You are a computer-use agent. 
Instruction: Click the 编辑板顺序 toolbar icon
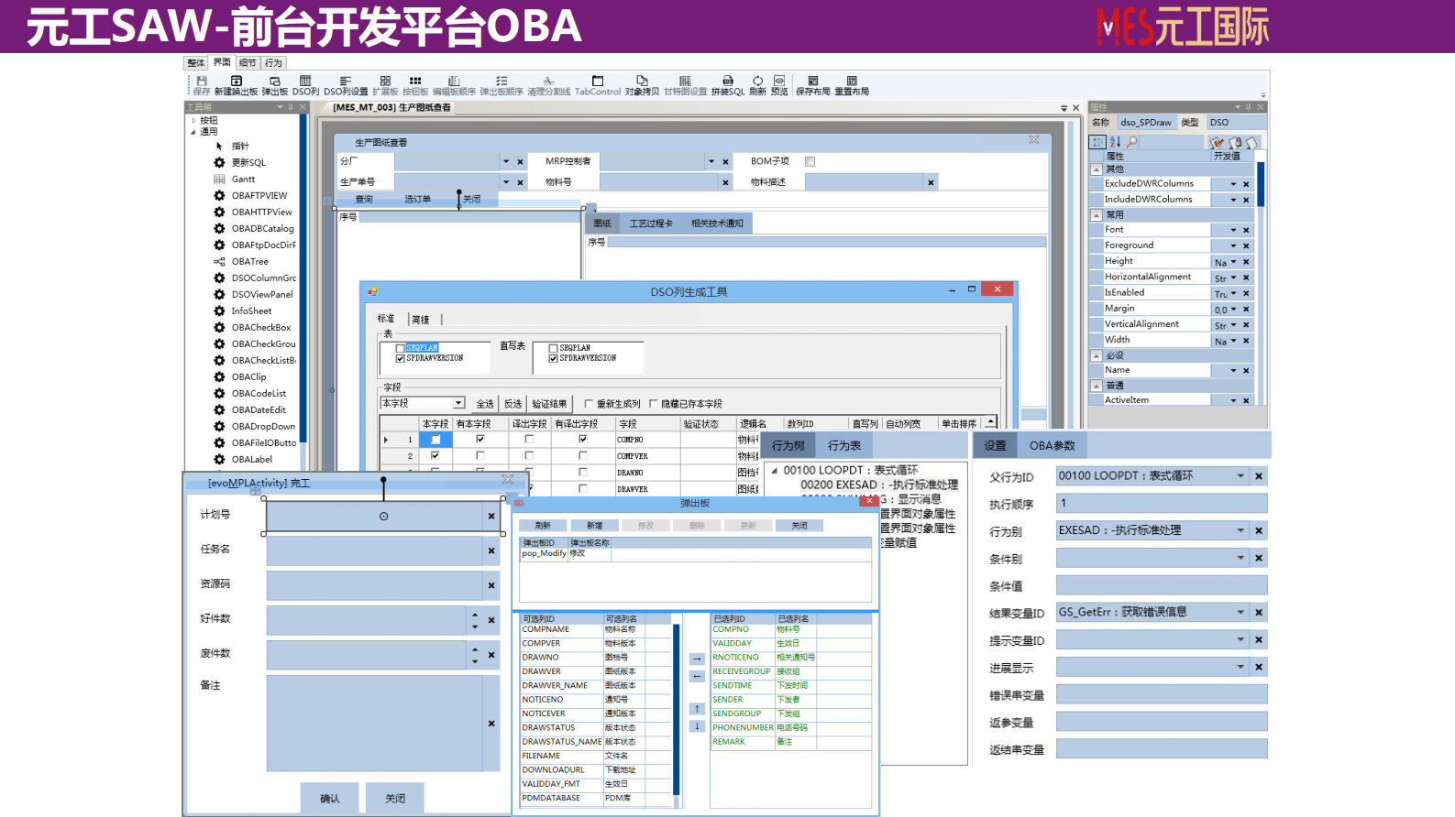[x=454, y=86]
